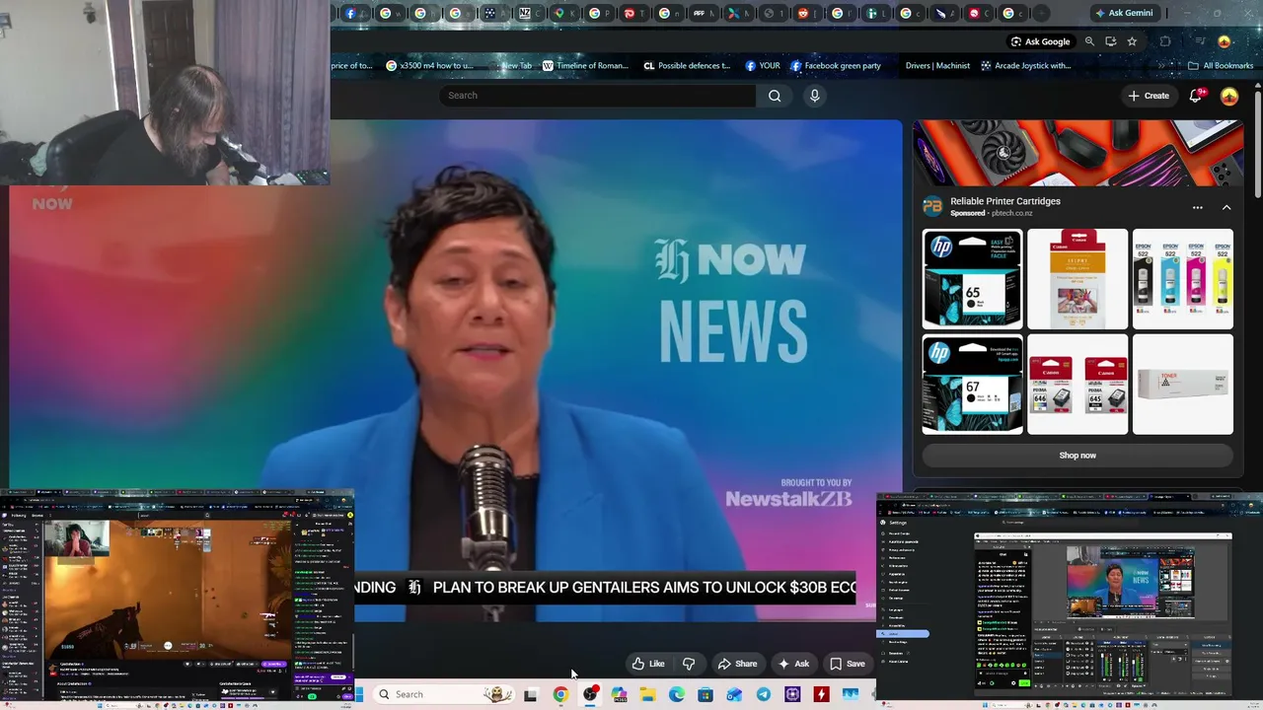Open the All Bookmarks folder
The width and height of the screenshot is (1263, 710).
[1221, 66]
